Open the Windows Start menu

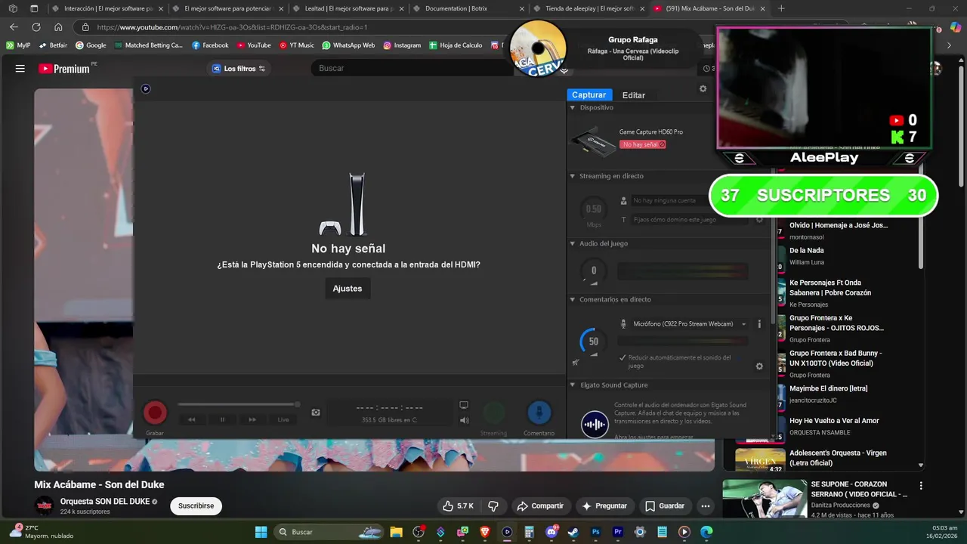pos(261,532)
